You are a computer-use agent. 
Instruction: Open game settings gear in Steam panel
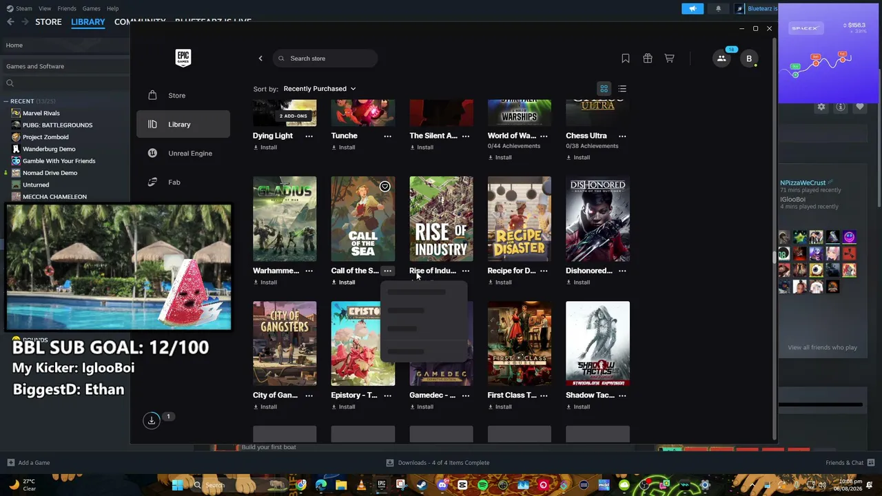click(821, 107)
